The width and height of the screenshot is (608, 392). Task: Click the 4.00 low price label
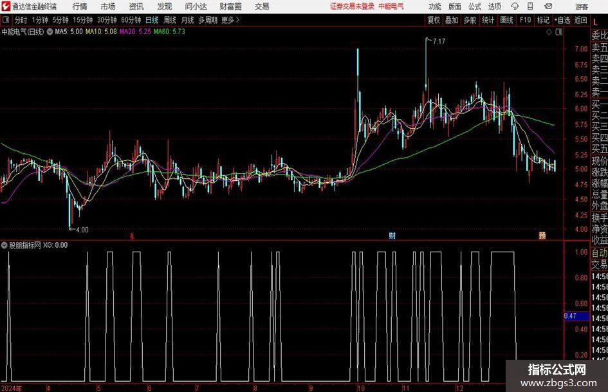click(x=82, y=230)
